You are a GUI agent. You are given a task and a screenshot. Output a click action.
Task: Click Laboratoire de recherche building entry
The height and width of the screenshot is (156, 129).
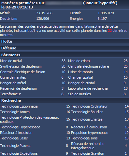(x=98, y=88)
